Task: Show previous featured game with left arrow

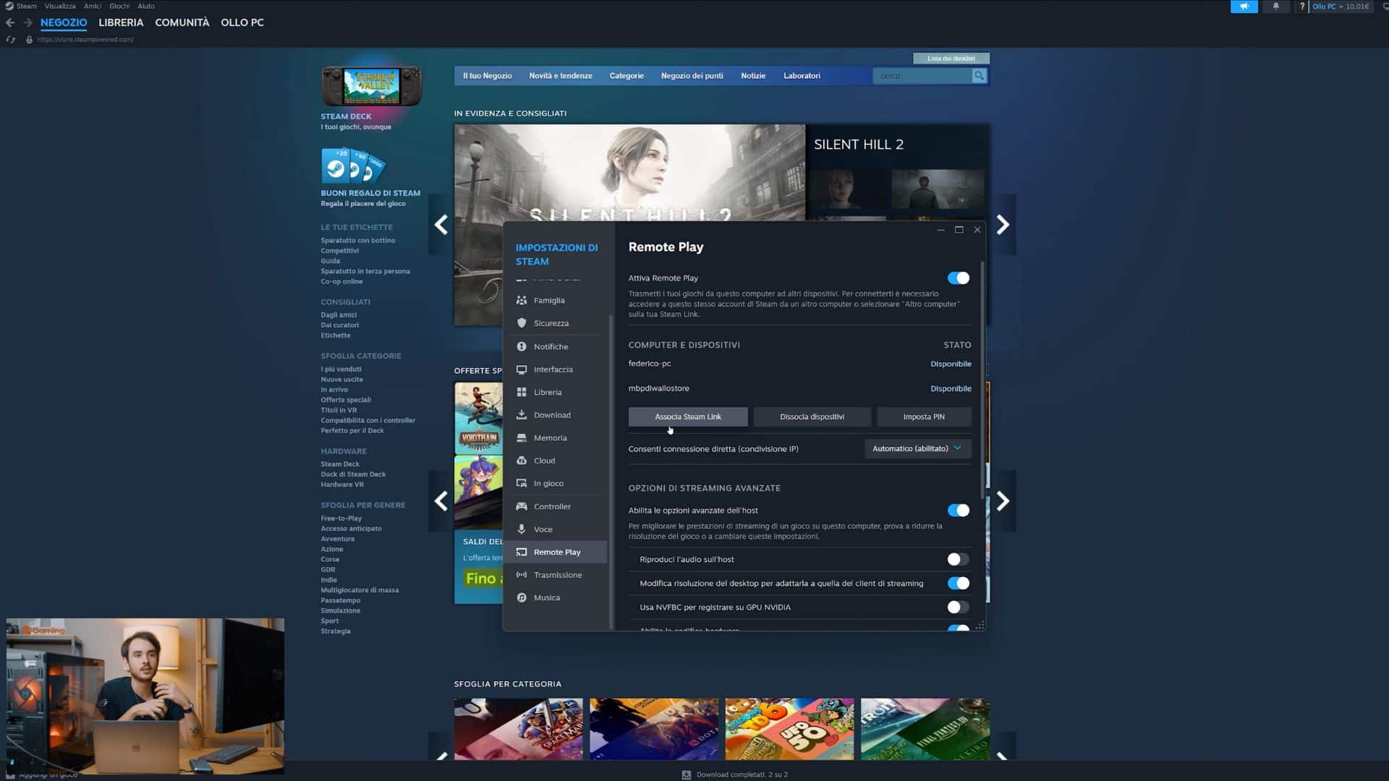Action: 441,225
